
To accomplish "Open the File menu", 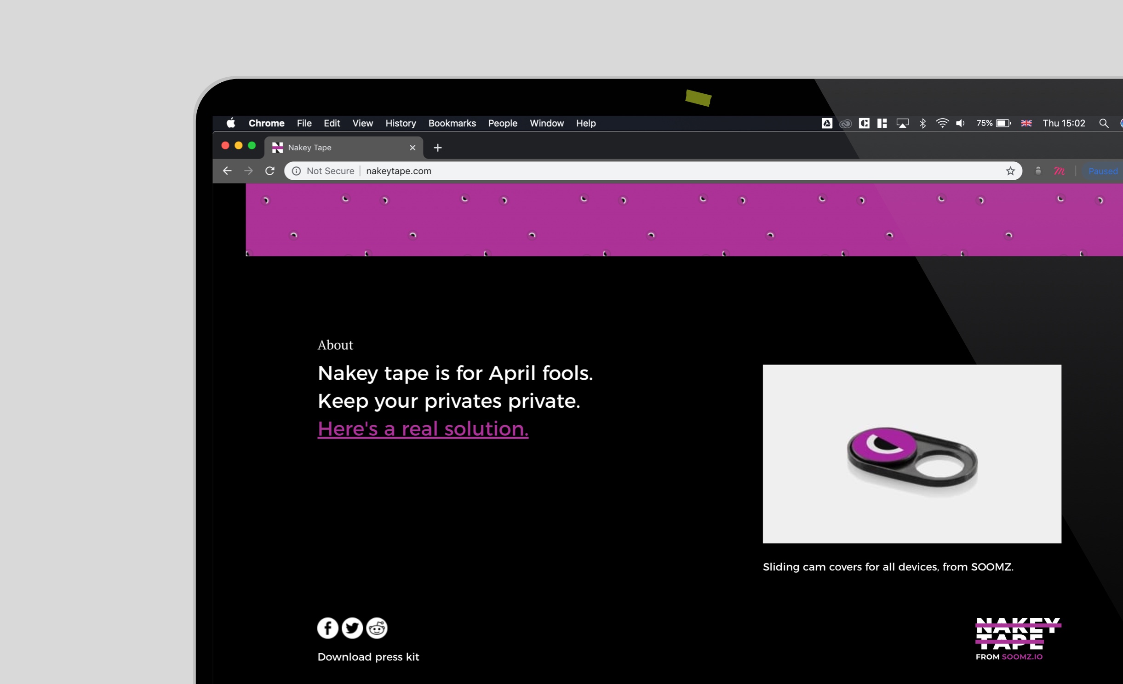I will [304, 123].
